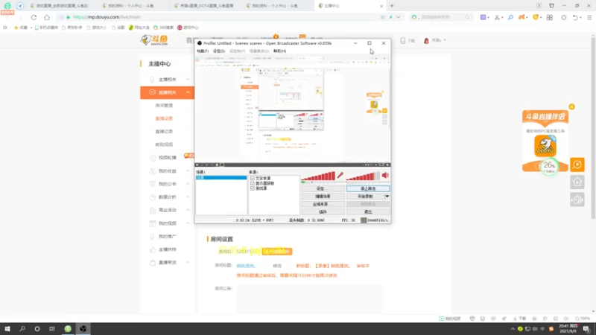Open the 26% speed floating ball
596x335 pixels.
[x=549, y=166]
